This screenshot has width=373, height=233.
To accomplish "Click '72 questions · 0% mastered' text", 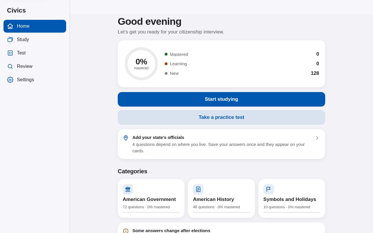I will [146, 207].
